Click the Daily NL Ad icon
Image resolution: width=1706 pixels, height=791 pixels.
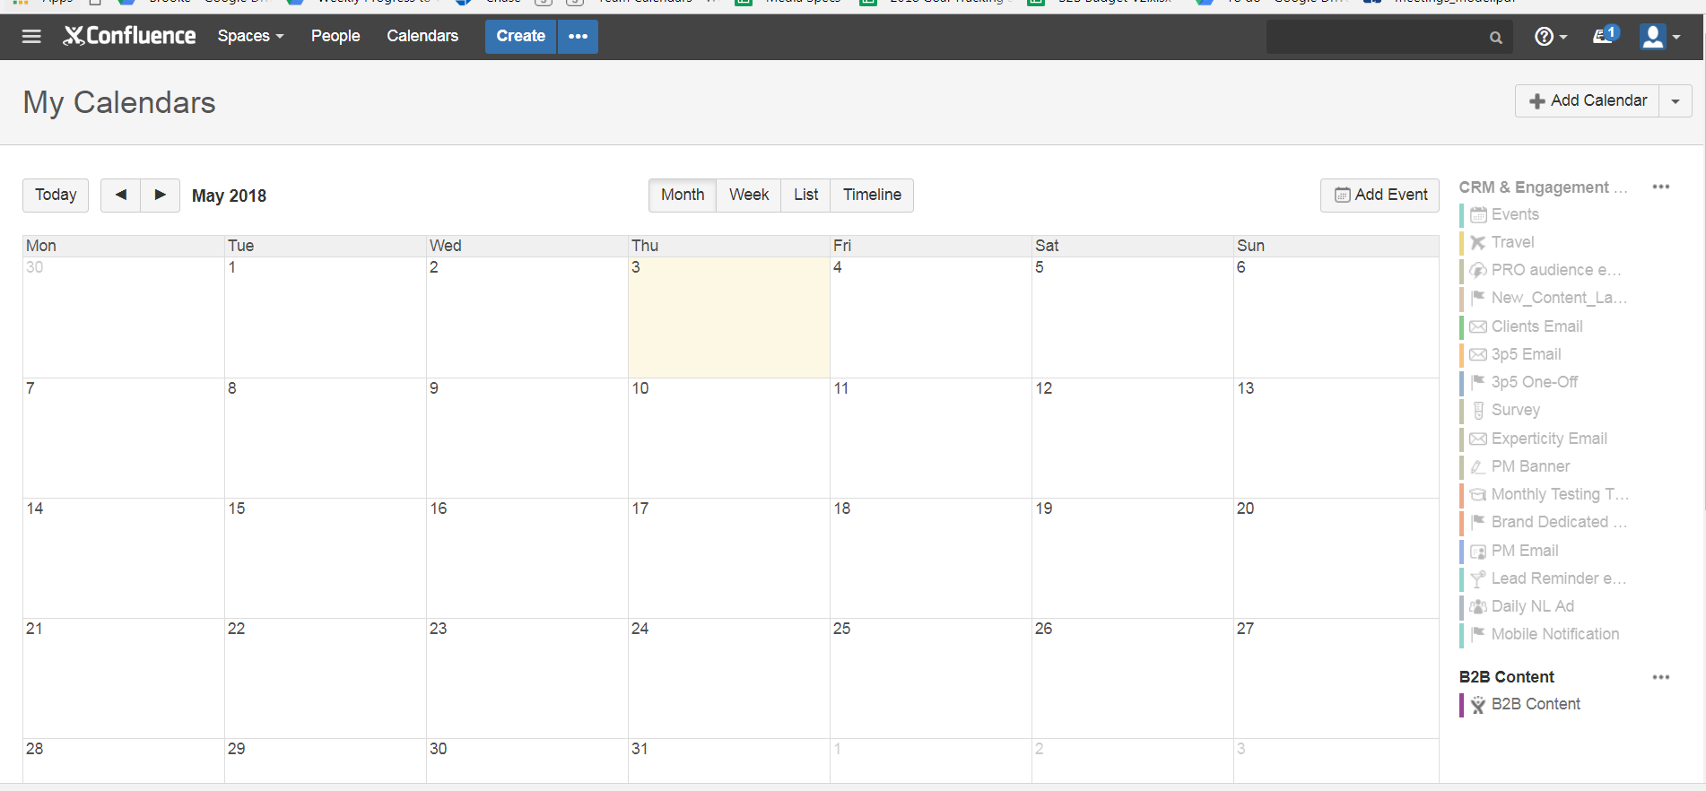1478,606
